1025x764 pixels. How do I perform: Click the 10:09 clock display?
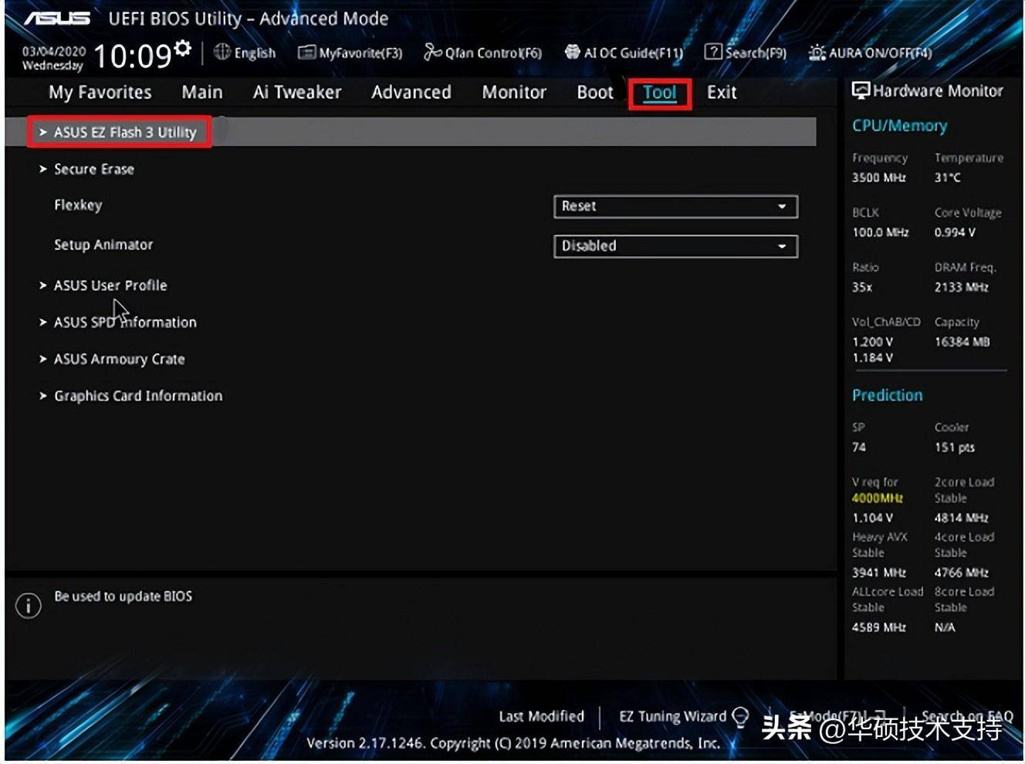coord(132,56)
